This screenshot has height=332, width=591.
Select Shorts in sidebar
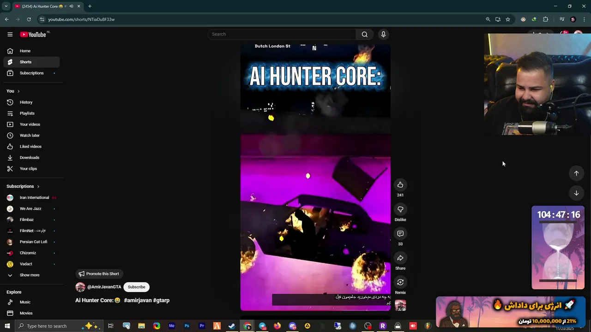[31, 62]
